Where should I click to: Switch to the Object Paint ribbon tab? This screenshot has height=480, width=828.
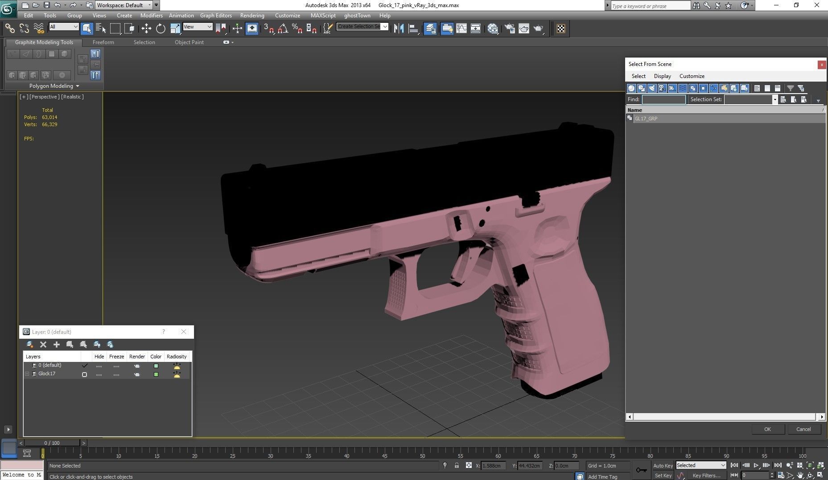[189, 42]
